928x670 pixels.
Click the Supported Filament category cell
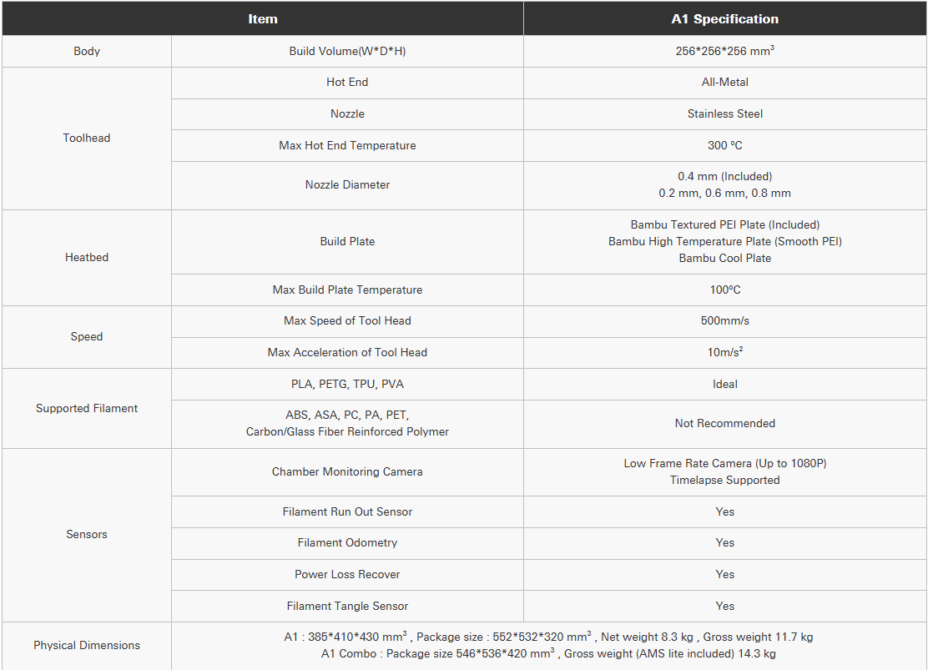coord(87,408)
